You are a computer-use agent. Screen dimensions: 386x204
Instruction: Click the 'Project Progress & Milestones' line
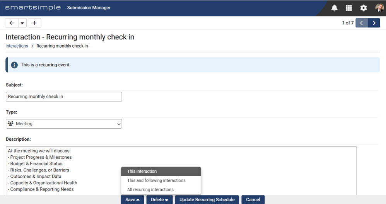40,157
